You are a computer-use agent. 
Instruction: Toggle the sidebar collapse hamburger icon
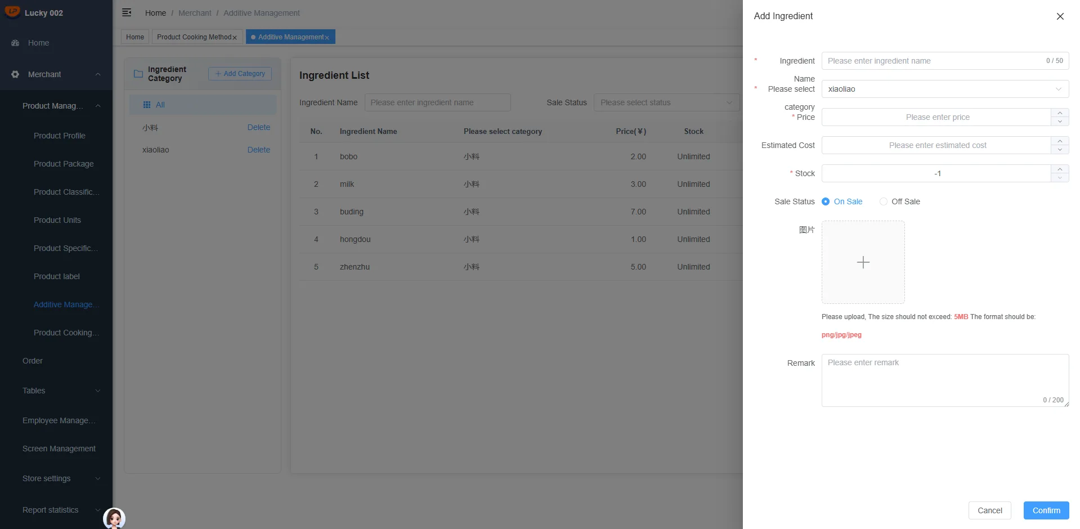(x=127, y=12)
